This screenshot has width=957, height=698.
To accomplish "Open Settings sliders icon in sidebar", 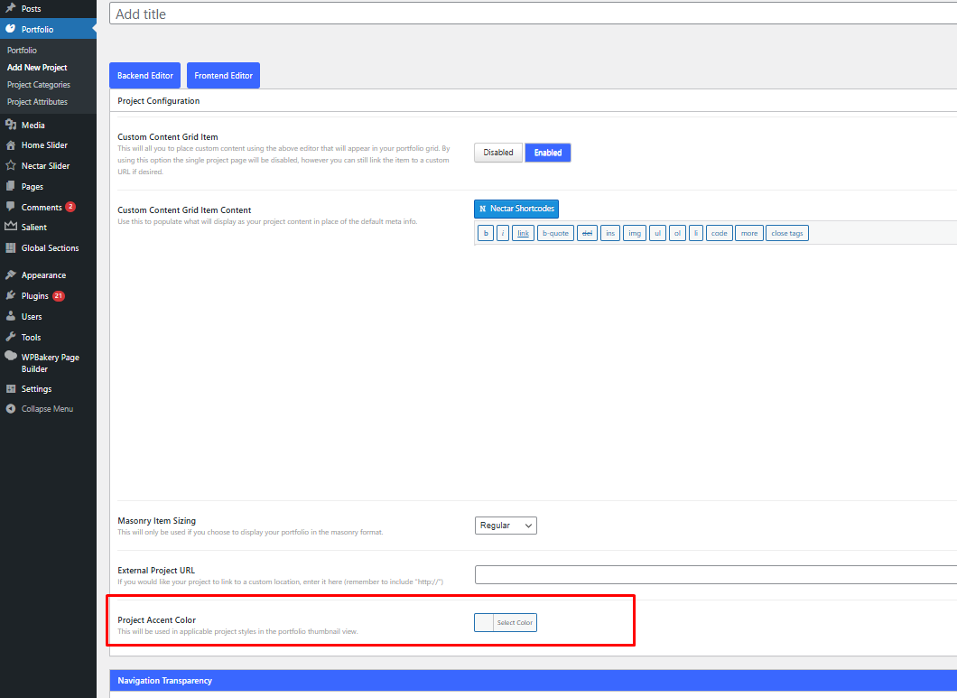I will pyautogui.click(x=11, y=389).
